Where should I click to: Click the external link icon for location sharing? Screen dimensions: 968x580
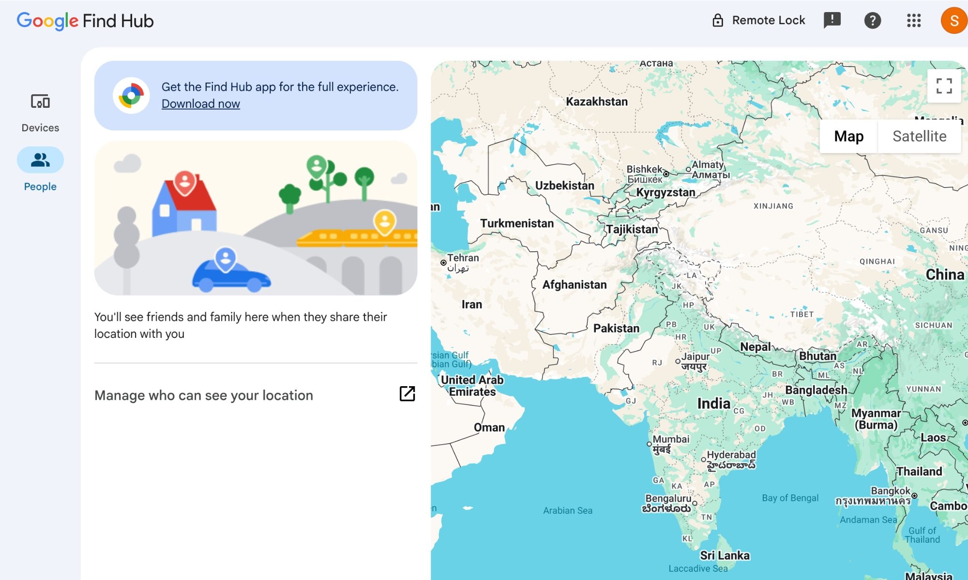click(407, 394)
